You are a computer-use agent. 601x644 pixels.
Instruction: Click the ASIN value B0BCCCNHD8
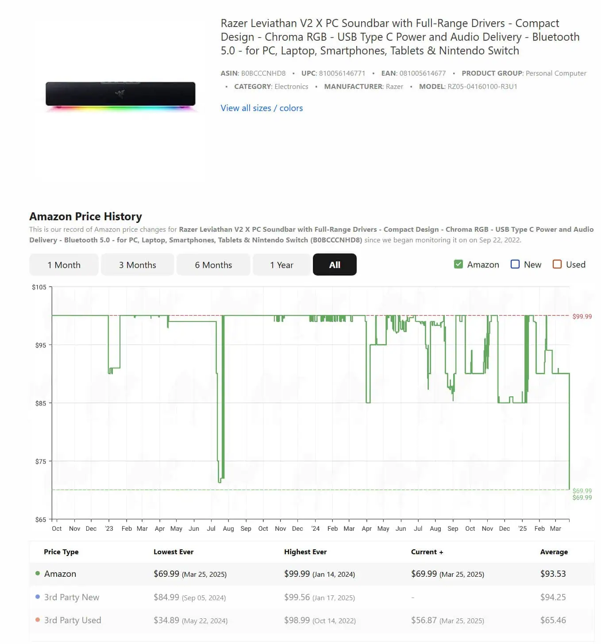point(263,73)
